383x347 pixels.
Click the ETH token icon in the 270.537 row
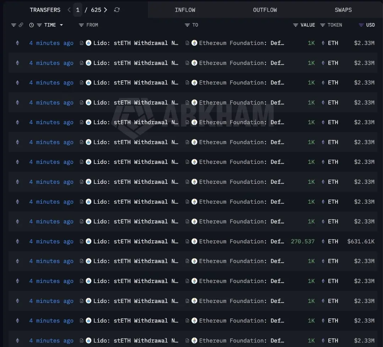point(323,241)
